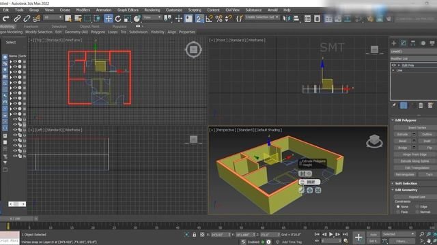This screenshot has width=437, height=245.
Task: Click Select and Manipulate crosshair icon
Action: [179, 18]
